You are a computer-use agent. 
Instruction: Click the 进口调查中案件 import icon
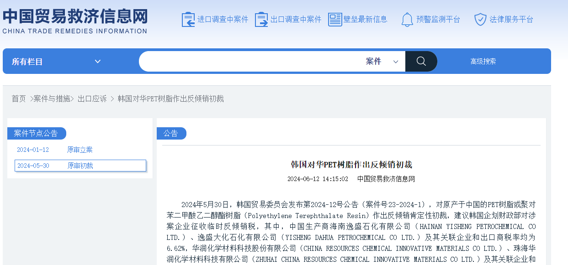coord(188,20)
